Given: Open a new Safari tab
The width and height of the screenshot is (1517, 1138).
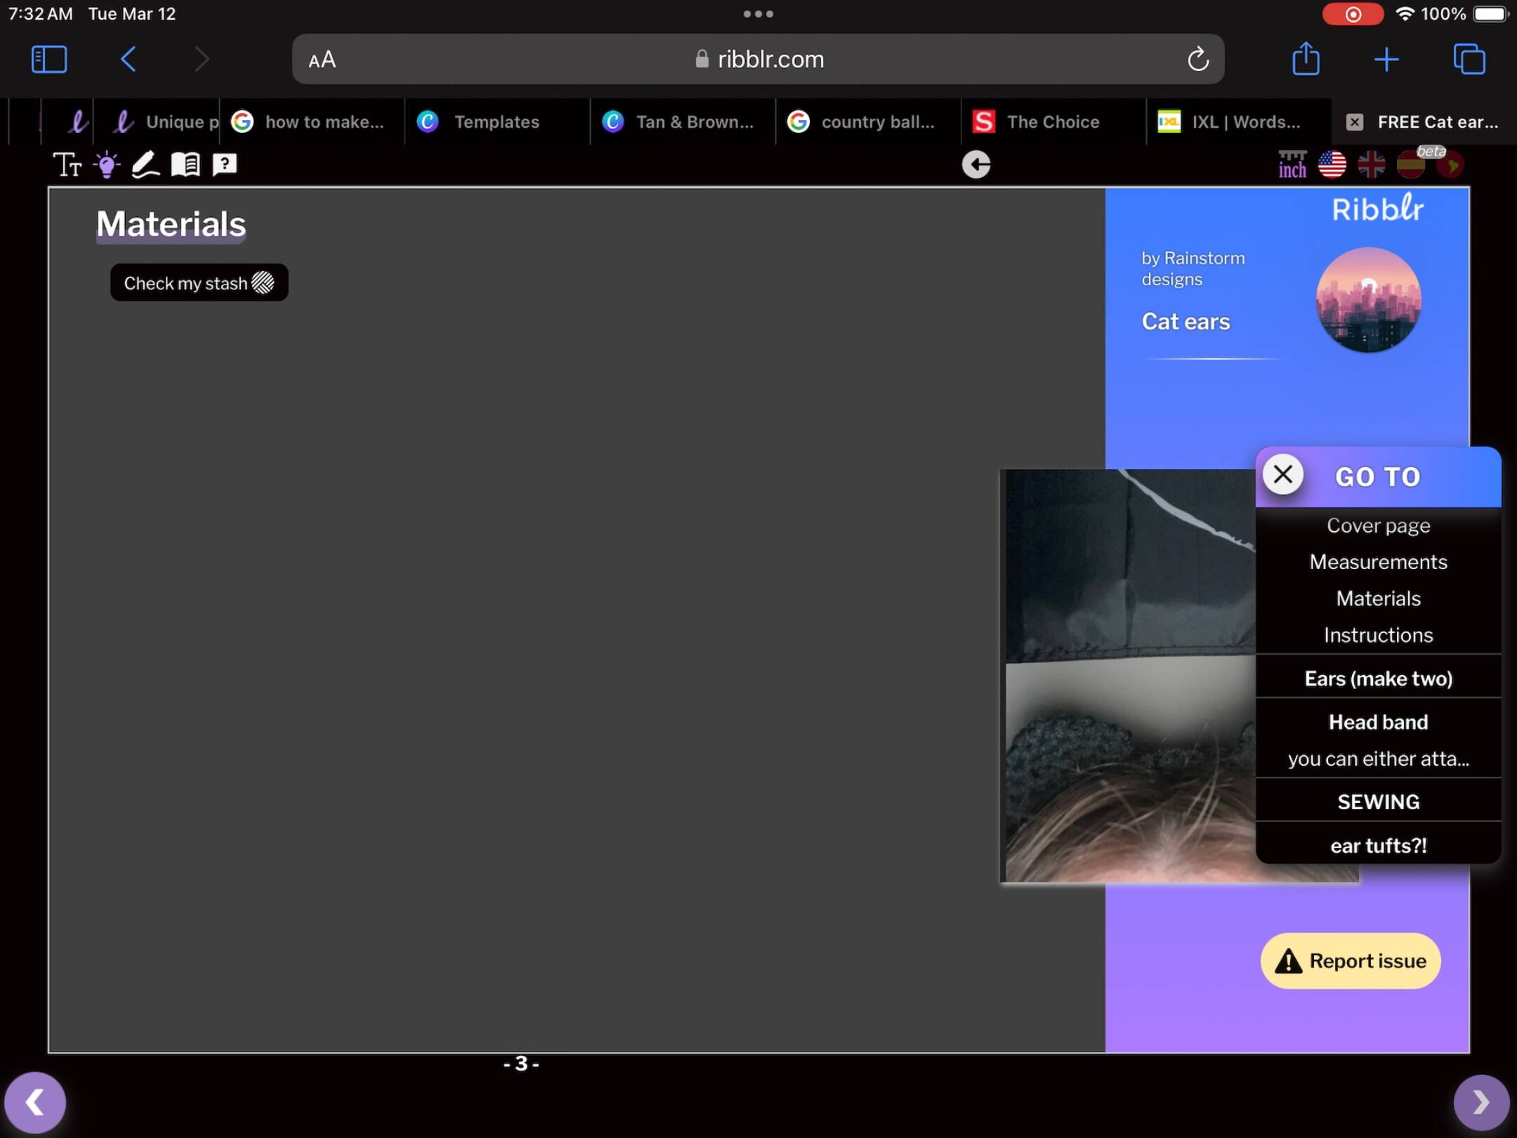Looking at the screenshot, I should click(x=1386, y=59).
